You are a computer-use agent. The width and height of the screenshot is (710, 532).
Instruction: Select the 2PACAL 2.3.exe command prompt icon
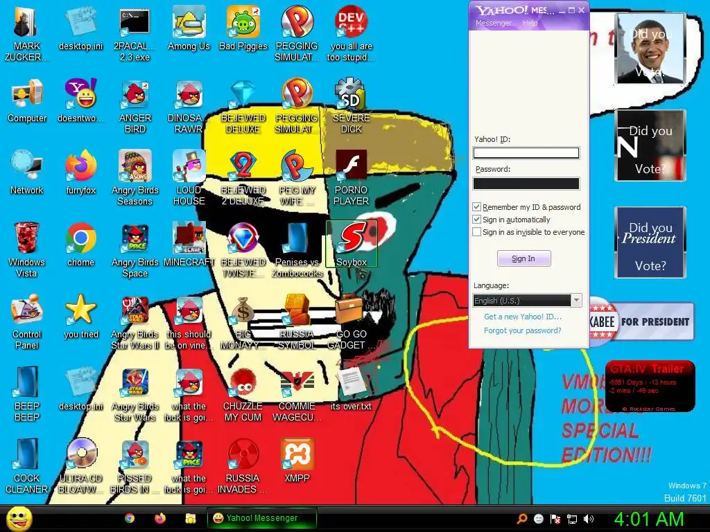click(x=135, y=35)
